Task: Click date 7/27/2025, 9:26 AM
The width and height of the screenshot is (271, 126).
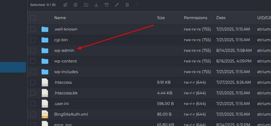Action: coord(234,82)
